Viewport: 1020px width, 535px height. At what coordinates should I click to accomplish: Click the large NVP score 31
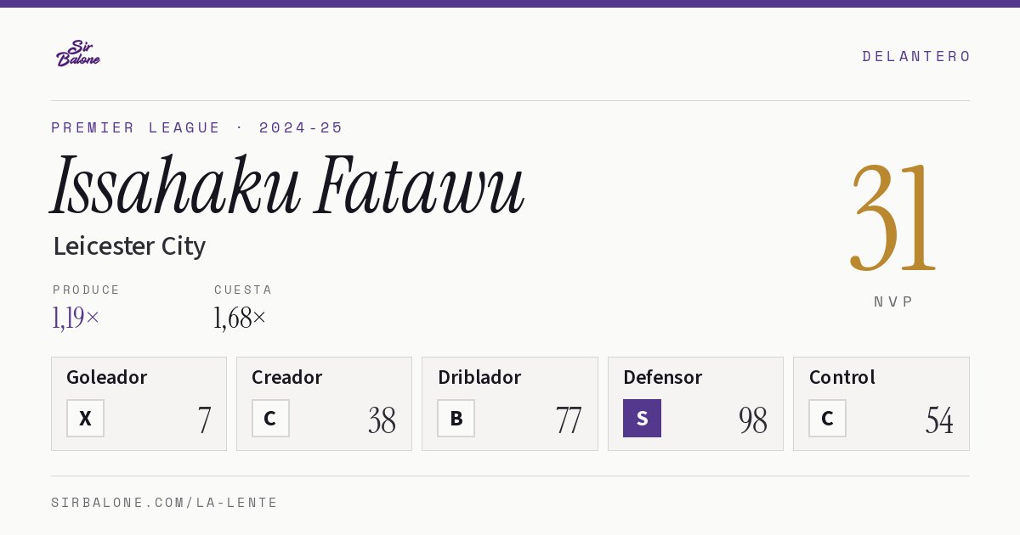click(x=893, y=219)
